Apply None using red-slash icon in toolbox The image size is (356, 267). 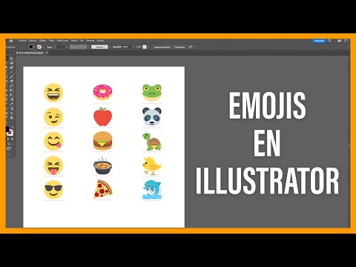(12, 139)
